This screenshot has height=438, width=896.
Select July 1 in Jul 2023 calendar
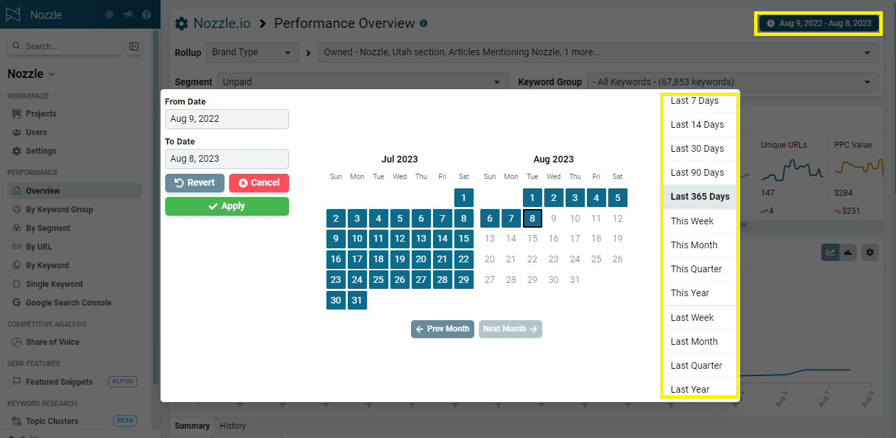click(x=464, y=198)
